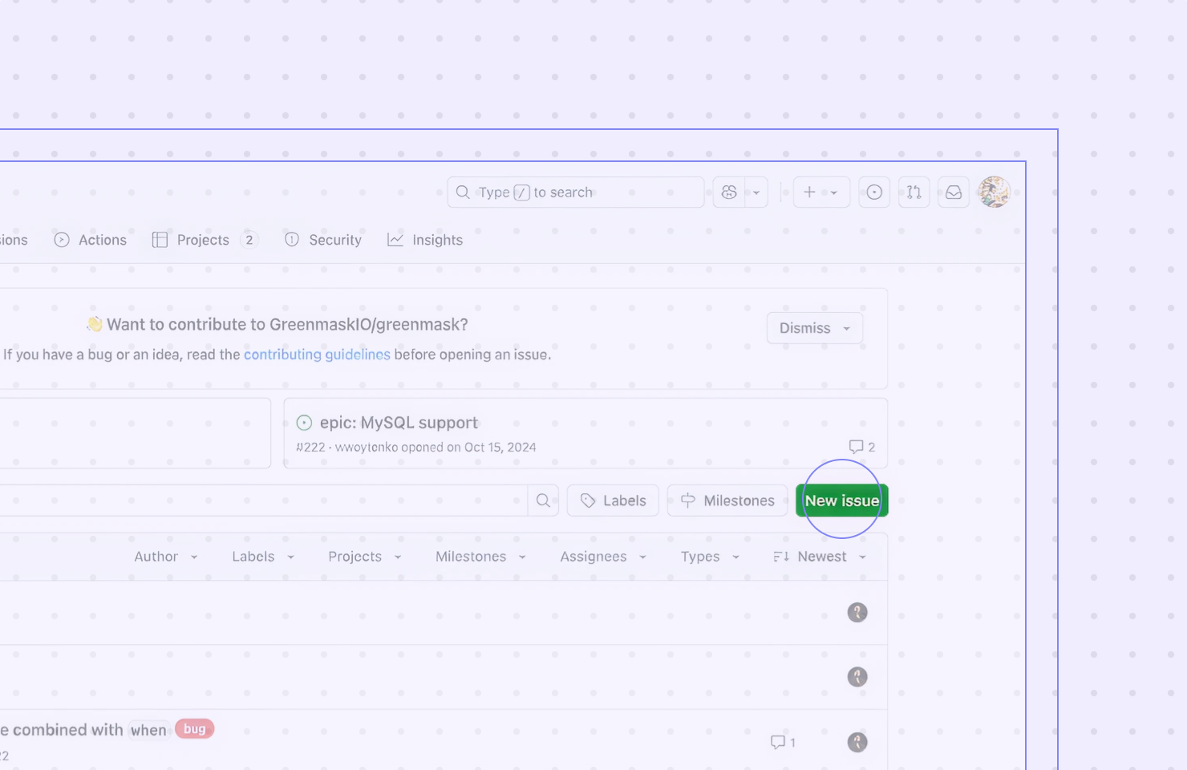
Task: Open the contributing guidelines link
Action: [x=317, y=355]
